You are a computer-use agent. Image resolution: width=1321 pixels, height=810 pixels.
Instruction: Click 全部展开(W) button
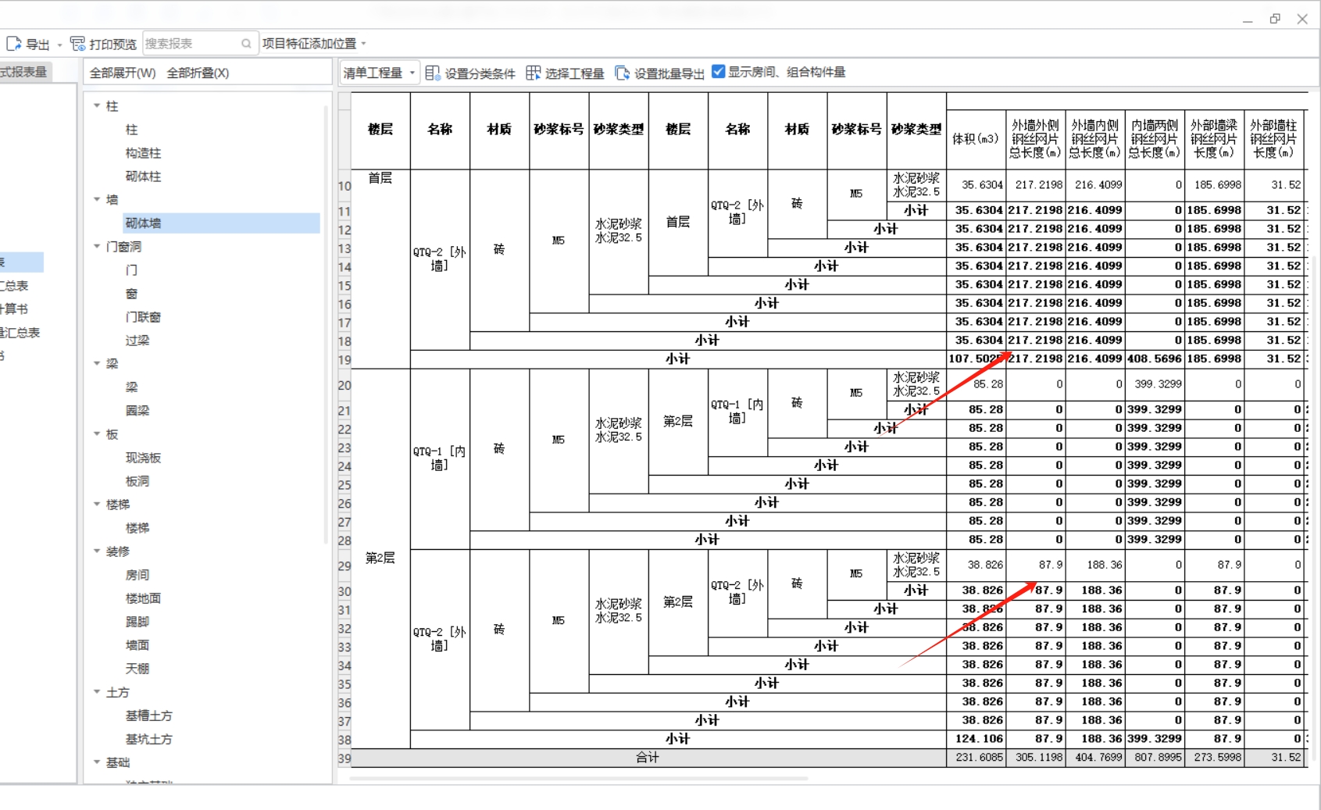click(123, 73)
